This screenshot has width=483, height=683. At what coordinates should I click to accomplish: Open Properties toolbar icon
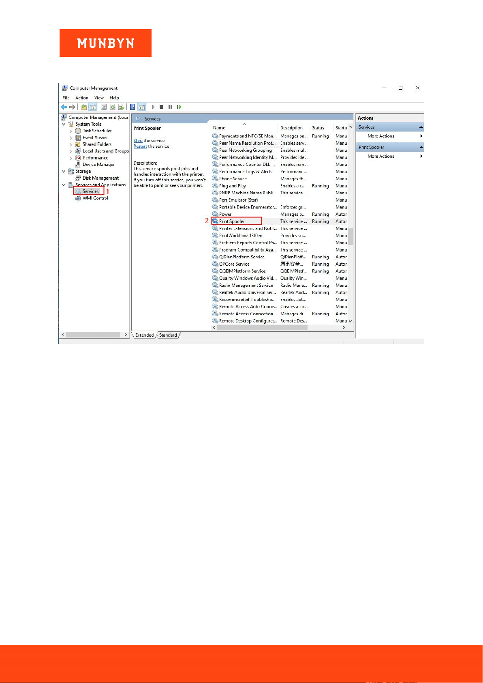pyautogui.click(x=104, y=107)
